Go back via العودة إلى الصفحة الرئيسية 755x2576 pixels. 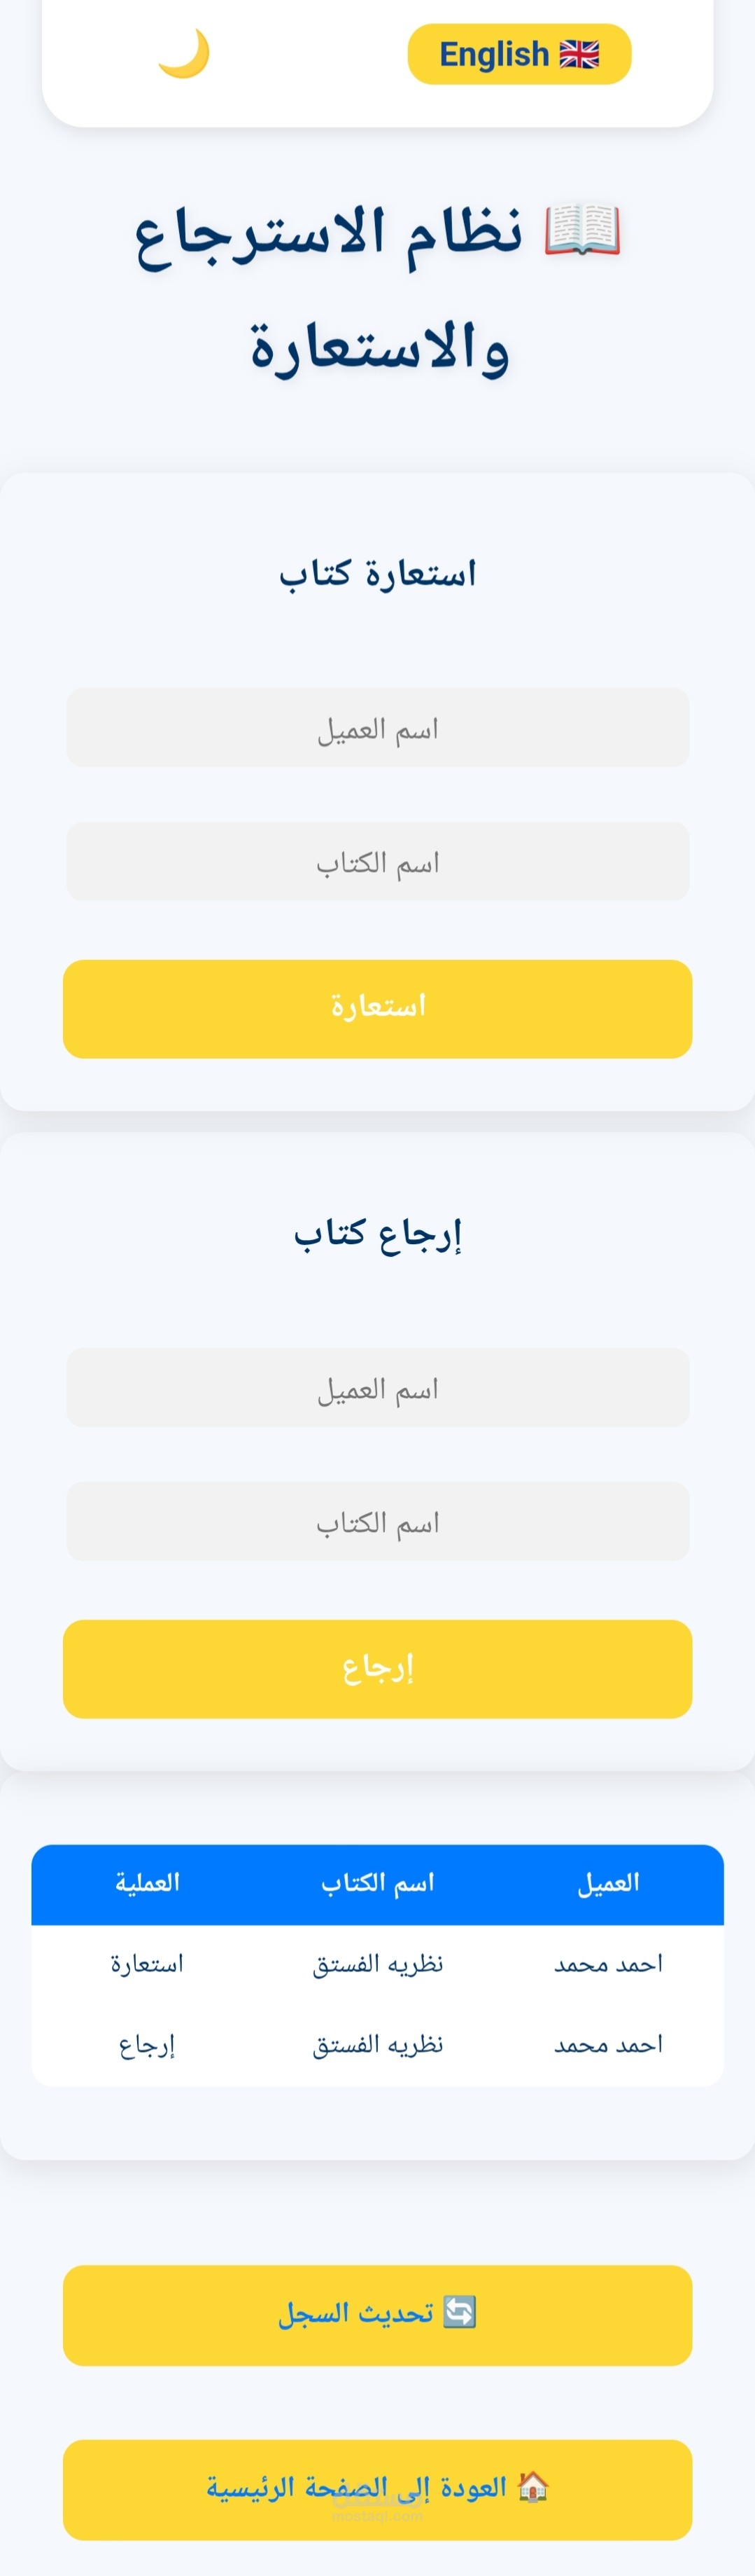[x=378, y=2489]
